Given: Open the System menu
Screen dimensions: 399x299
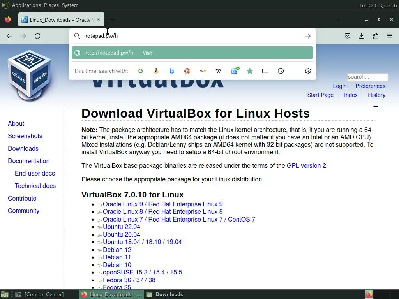Looking at the screenshot, I should click(x=70, y=5).
